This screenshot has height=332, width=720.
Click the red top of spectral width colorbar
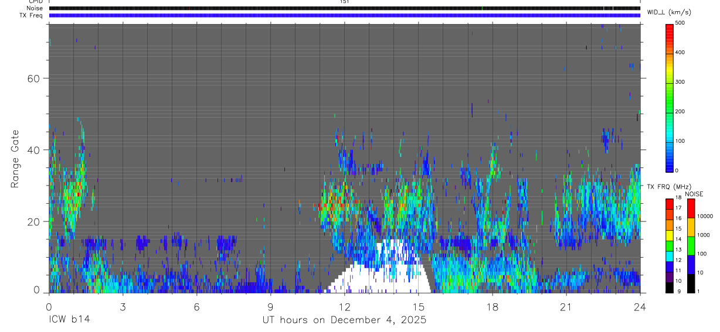point(670,28)
